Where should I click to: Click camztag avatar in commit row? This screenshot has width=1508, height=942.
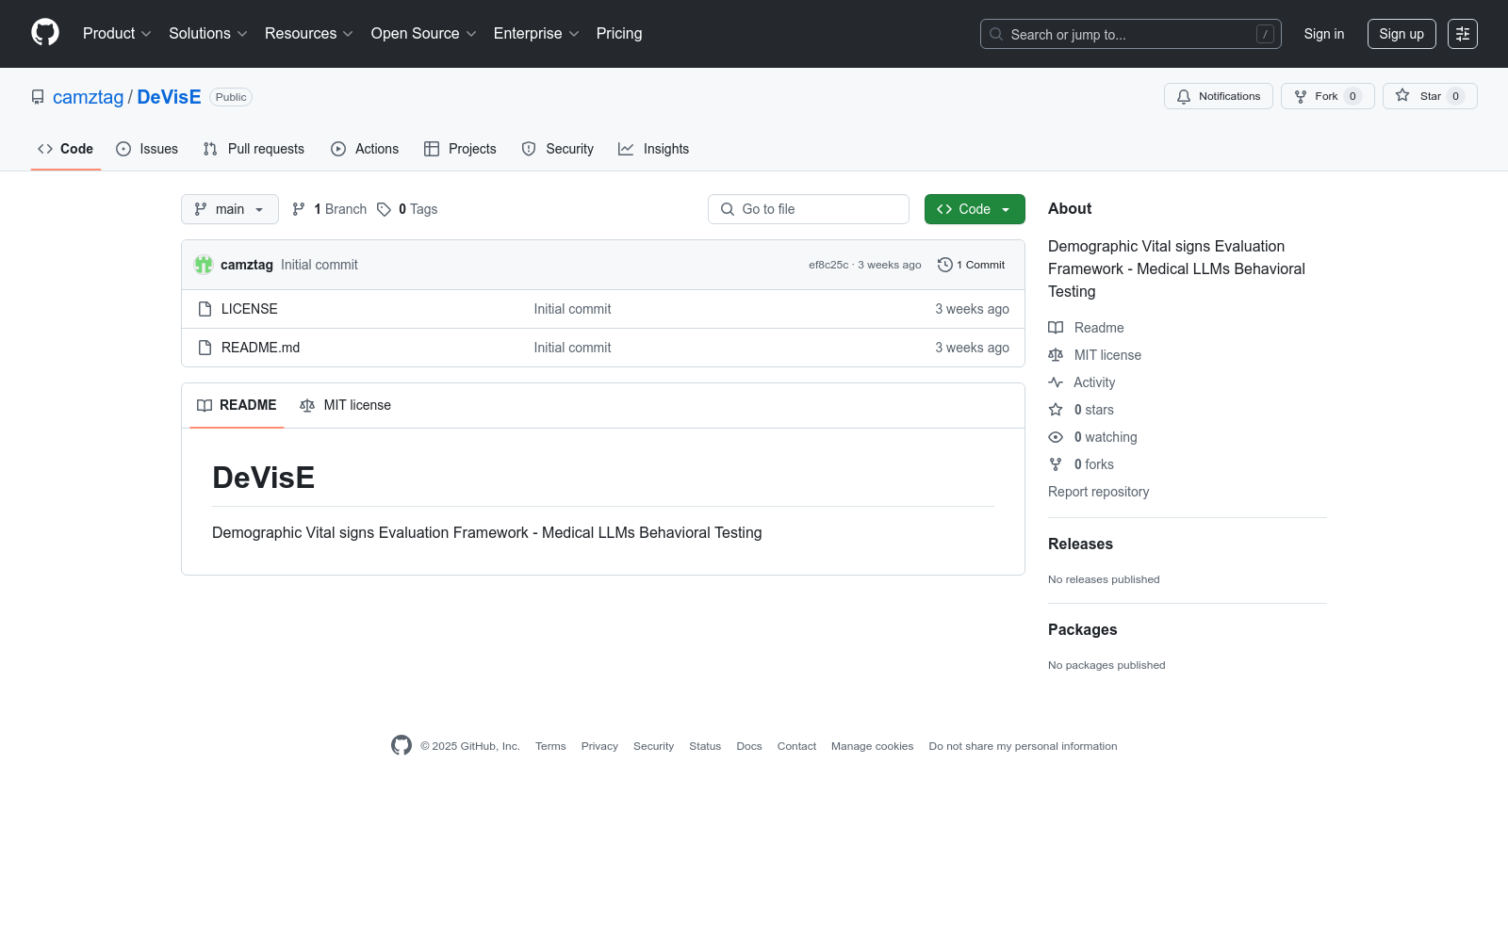[204, 265]
